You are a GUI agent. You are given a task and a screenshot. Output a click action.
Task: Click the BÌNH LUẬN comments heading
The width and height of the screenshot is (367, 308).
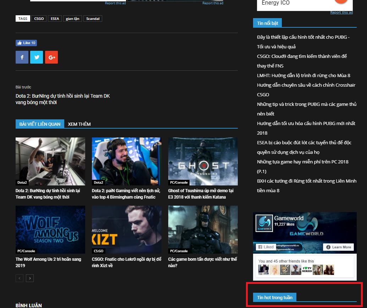29,306
